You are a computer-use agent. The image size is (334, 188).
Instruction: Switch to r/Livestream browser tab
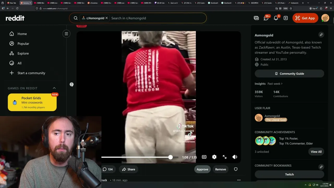(93, 3)
